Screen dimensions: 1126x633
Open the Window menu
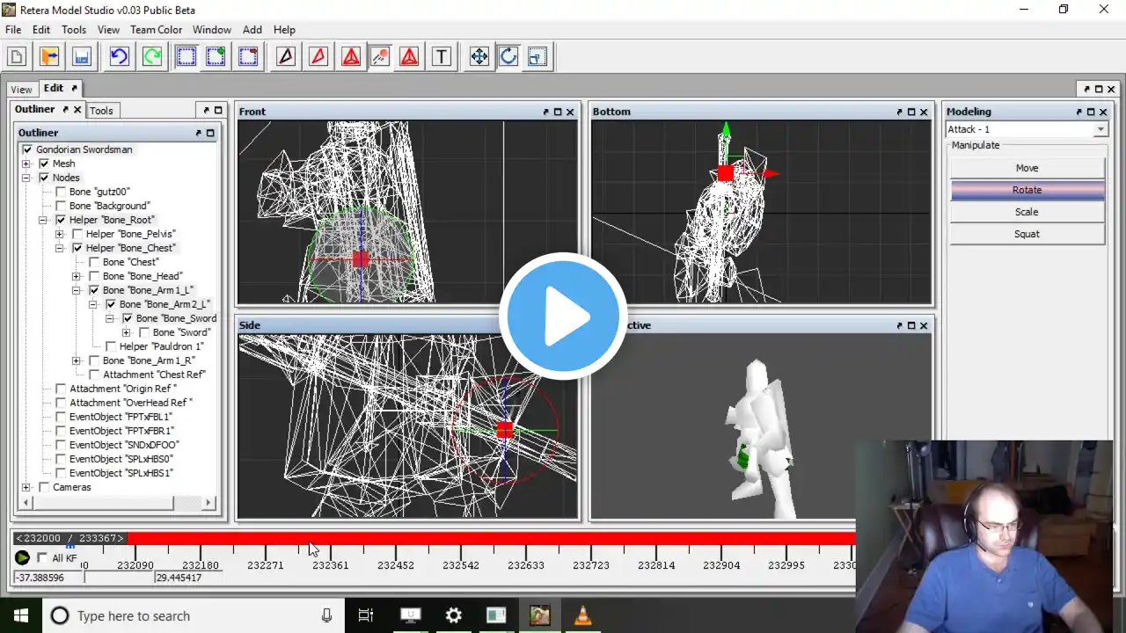(212, 30)
